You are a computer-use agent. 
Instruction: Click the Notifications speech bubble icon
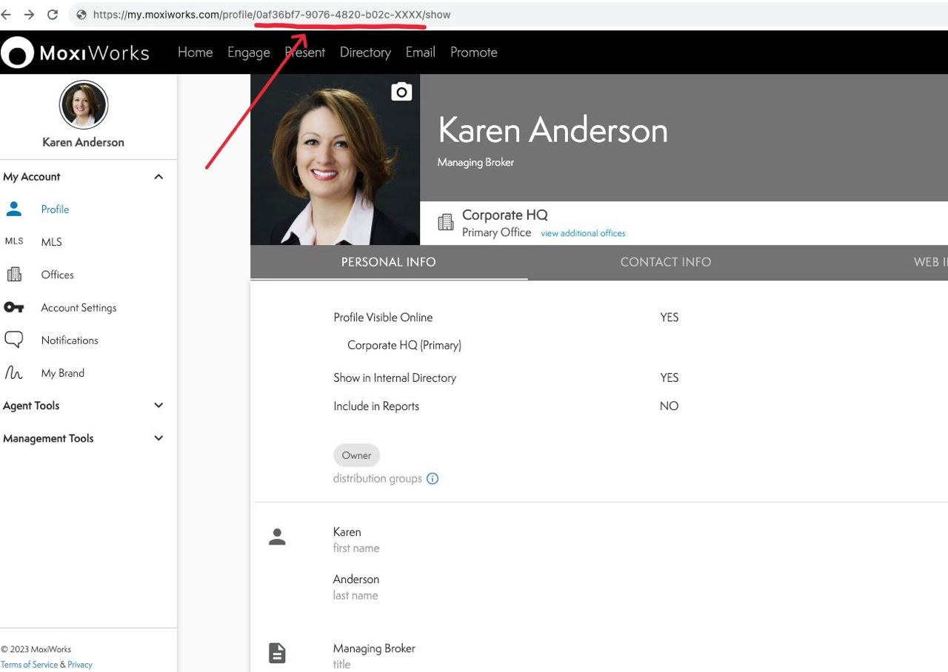tap(14, 340)
